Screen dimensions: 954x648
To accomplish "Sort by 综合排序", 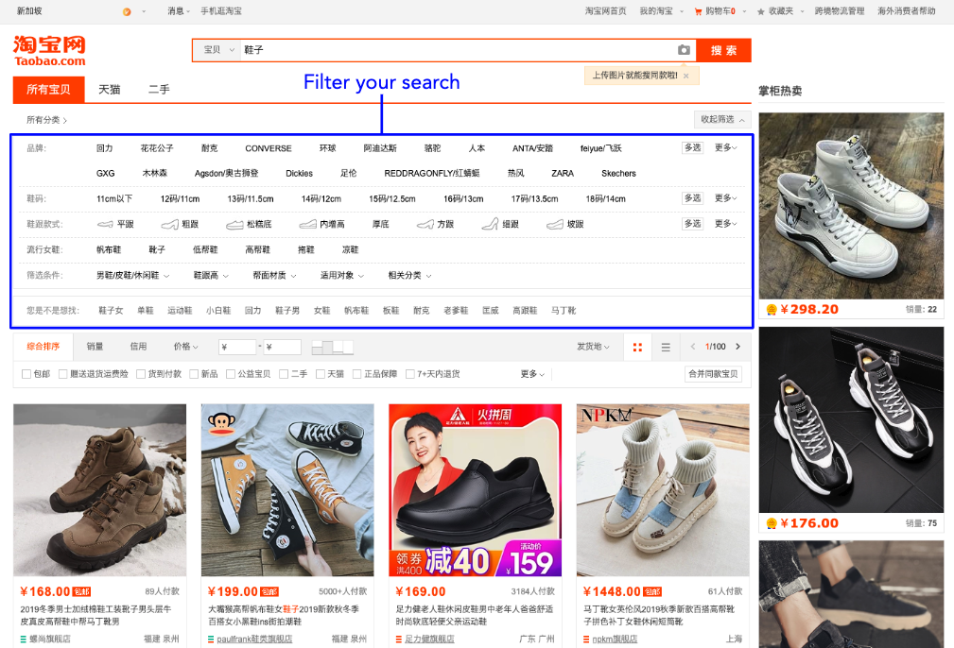I will click(x=43, y=347).
